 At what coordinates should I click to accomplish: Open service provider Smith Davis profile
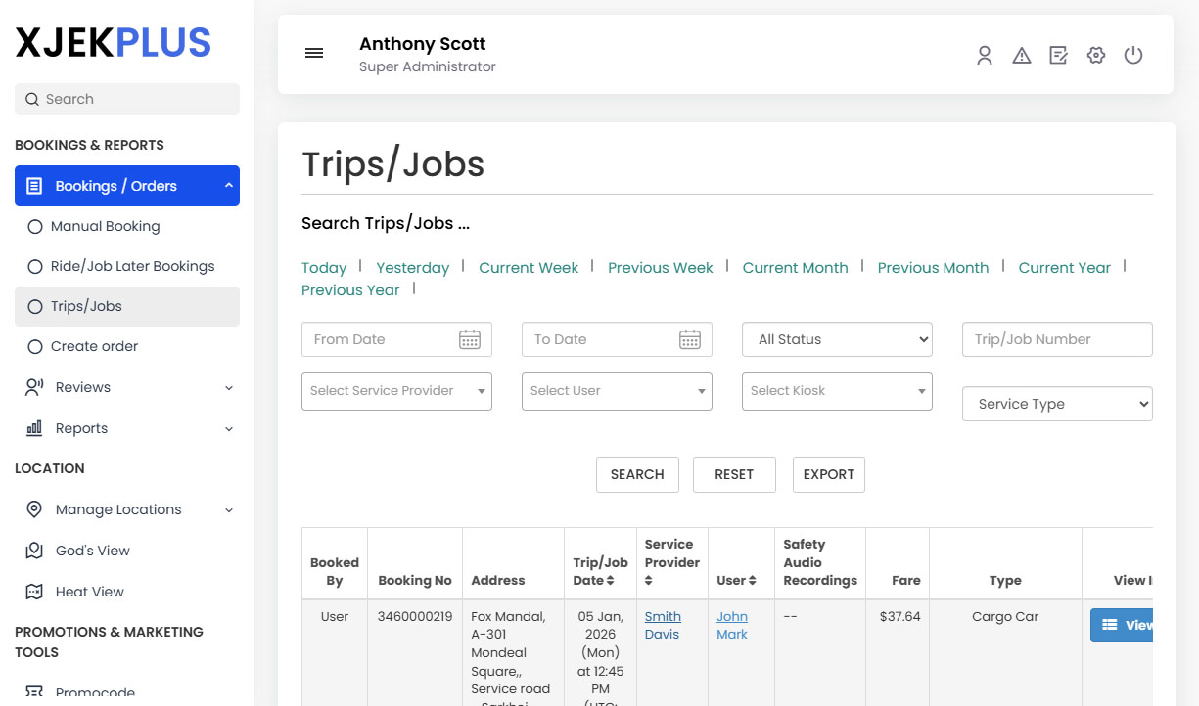pos(663,625)
